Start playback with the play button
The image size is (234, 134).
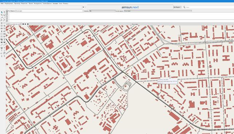pyautogui.click(x=26, y=24)
